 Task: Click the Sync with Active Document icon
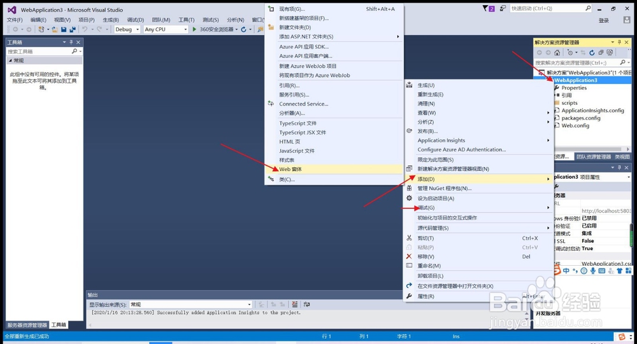tap(583, 52)
